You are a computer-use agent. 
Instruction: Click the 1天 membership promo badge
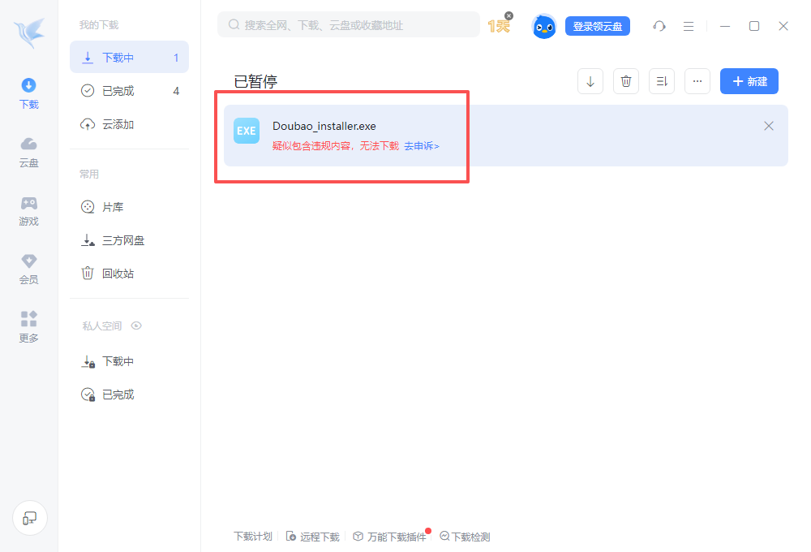pyautogui.click(x=499, y=26)
